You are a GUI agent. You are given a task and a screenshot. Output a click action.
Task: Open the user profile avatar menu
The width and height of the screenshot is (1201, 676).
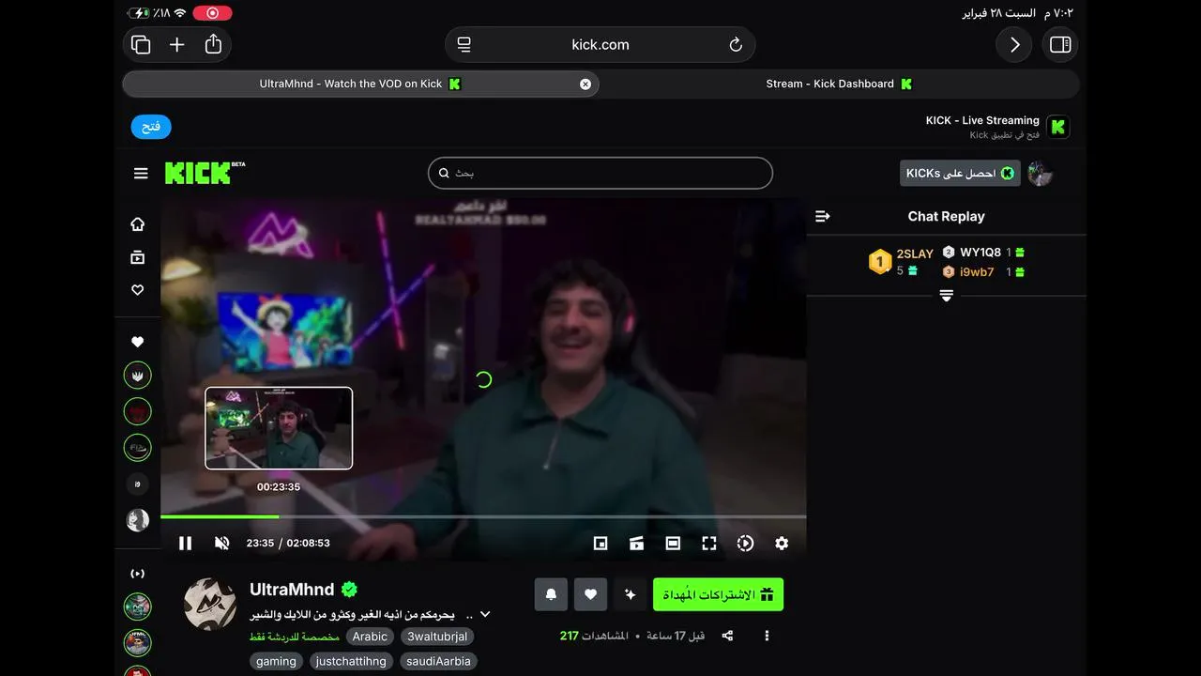point(1040,173)
